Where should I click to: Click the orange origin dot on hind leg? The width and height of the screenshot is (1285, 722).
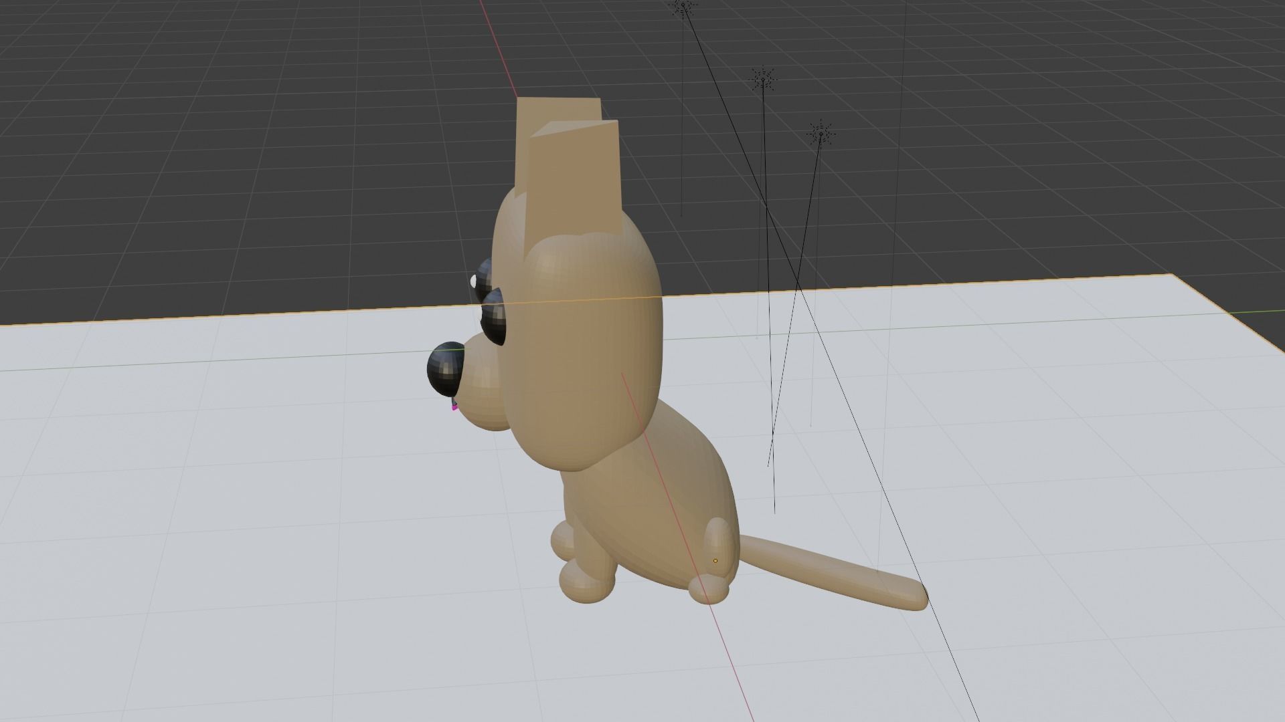715,561
